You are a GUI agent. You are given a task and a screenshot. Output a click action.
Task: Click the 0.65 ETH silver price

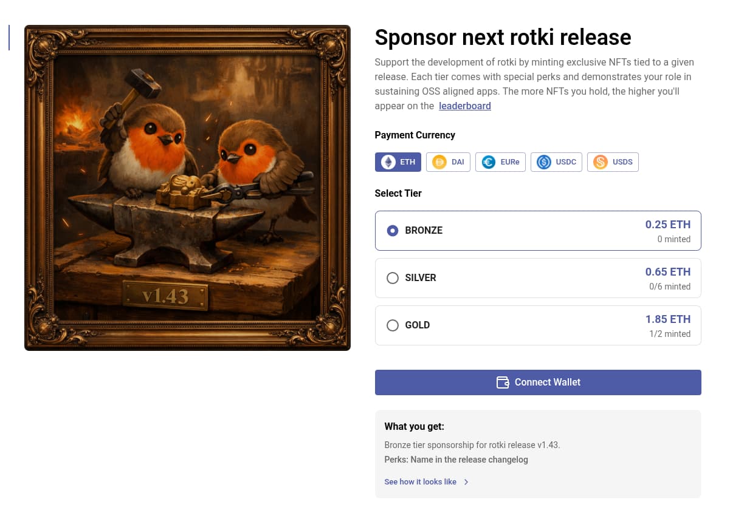667,272
